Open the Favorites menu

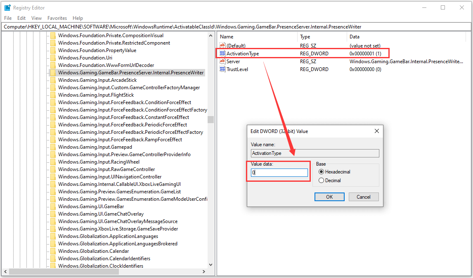point(57,18)
